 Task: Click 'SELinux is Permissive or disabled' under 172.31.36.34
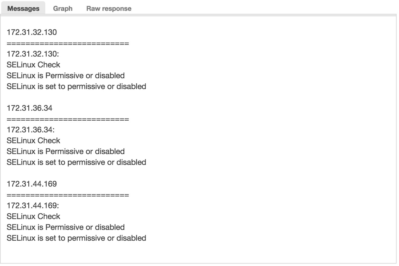pos(65,151)
